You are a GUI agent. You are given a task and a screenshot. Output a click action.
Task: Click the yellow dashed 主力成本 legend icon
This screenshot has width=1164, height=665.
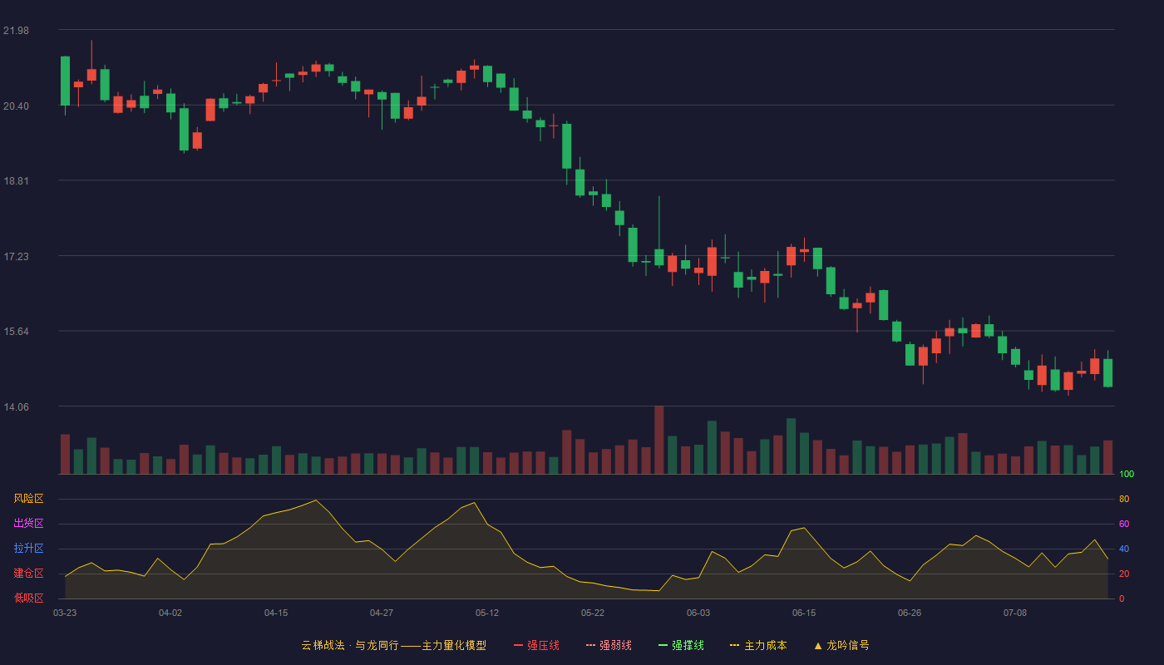coord(734,645)
